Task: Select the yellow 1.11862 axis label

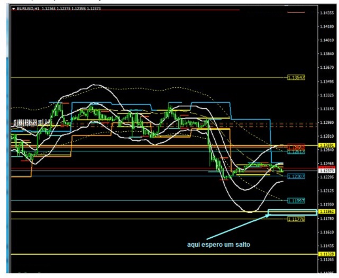Action: pyautogui.click(x=326, y=211)
